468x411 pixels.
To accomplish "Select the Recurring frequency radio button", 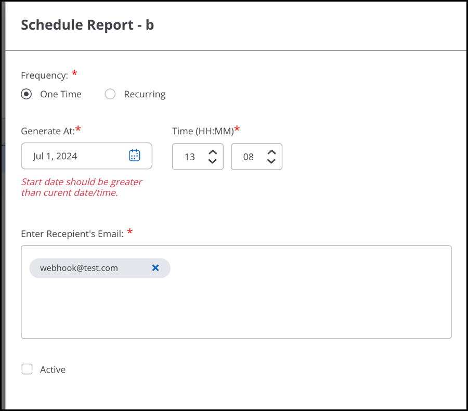I will tap(110, 94).
